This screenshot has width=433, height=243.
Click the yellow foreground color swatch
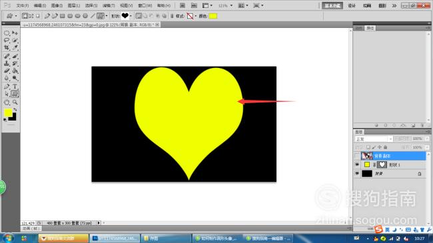[x=8, y=113]
